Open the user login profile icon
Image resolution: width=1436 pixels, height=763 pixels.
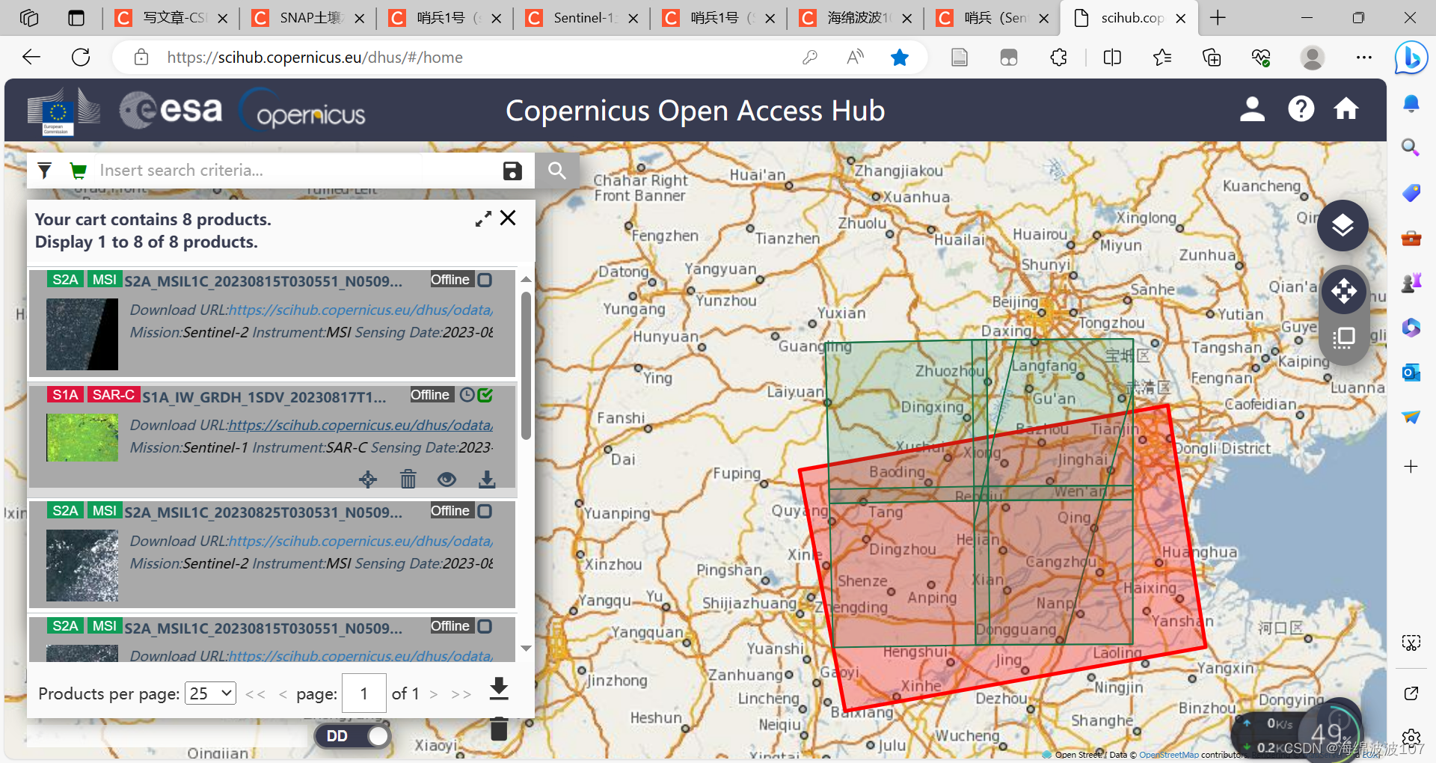tap(1252, 109)
